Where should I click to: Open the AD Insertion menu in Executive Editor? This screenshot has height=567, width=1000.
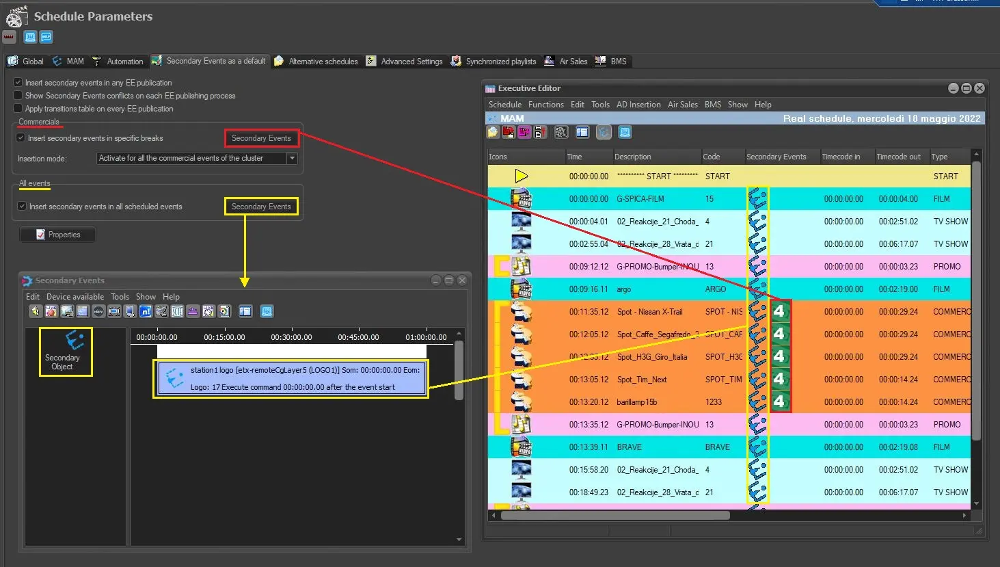click(x=638, y=105)
